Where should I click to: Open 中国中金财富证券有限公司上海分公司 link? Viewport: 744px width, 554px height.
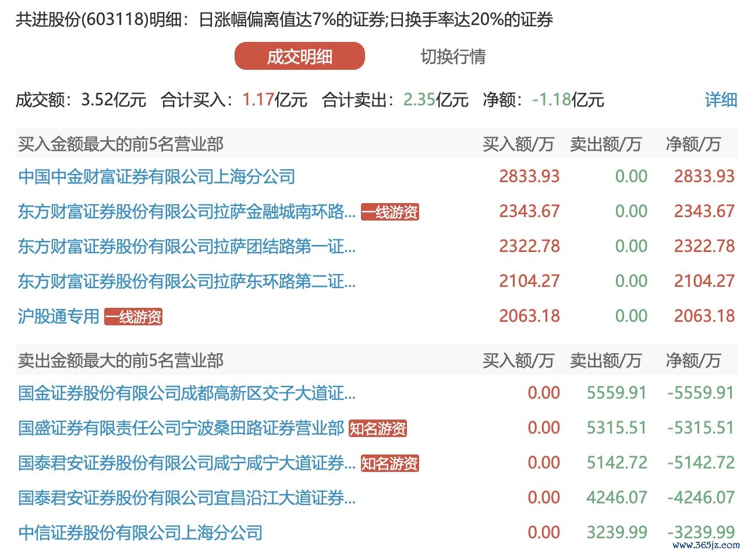pyautogui.click(x=157, y=176)
